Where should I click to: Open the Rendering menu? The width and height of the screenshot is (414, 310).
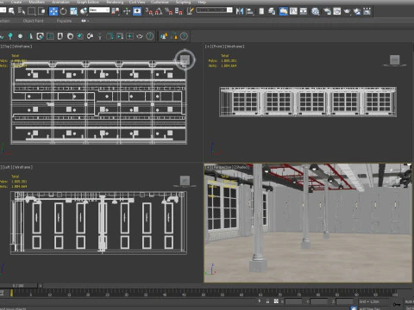click(115, 2)
